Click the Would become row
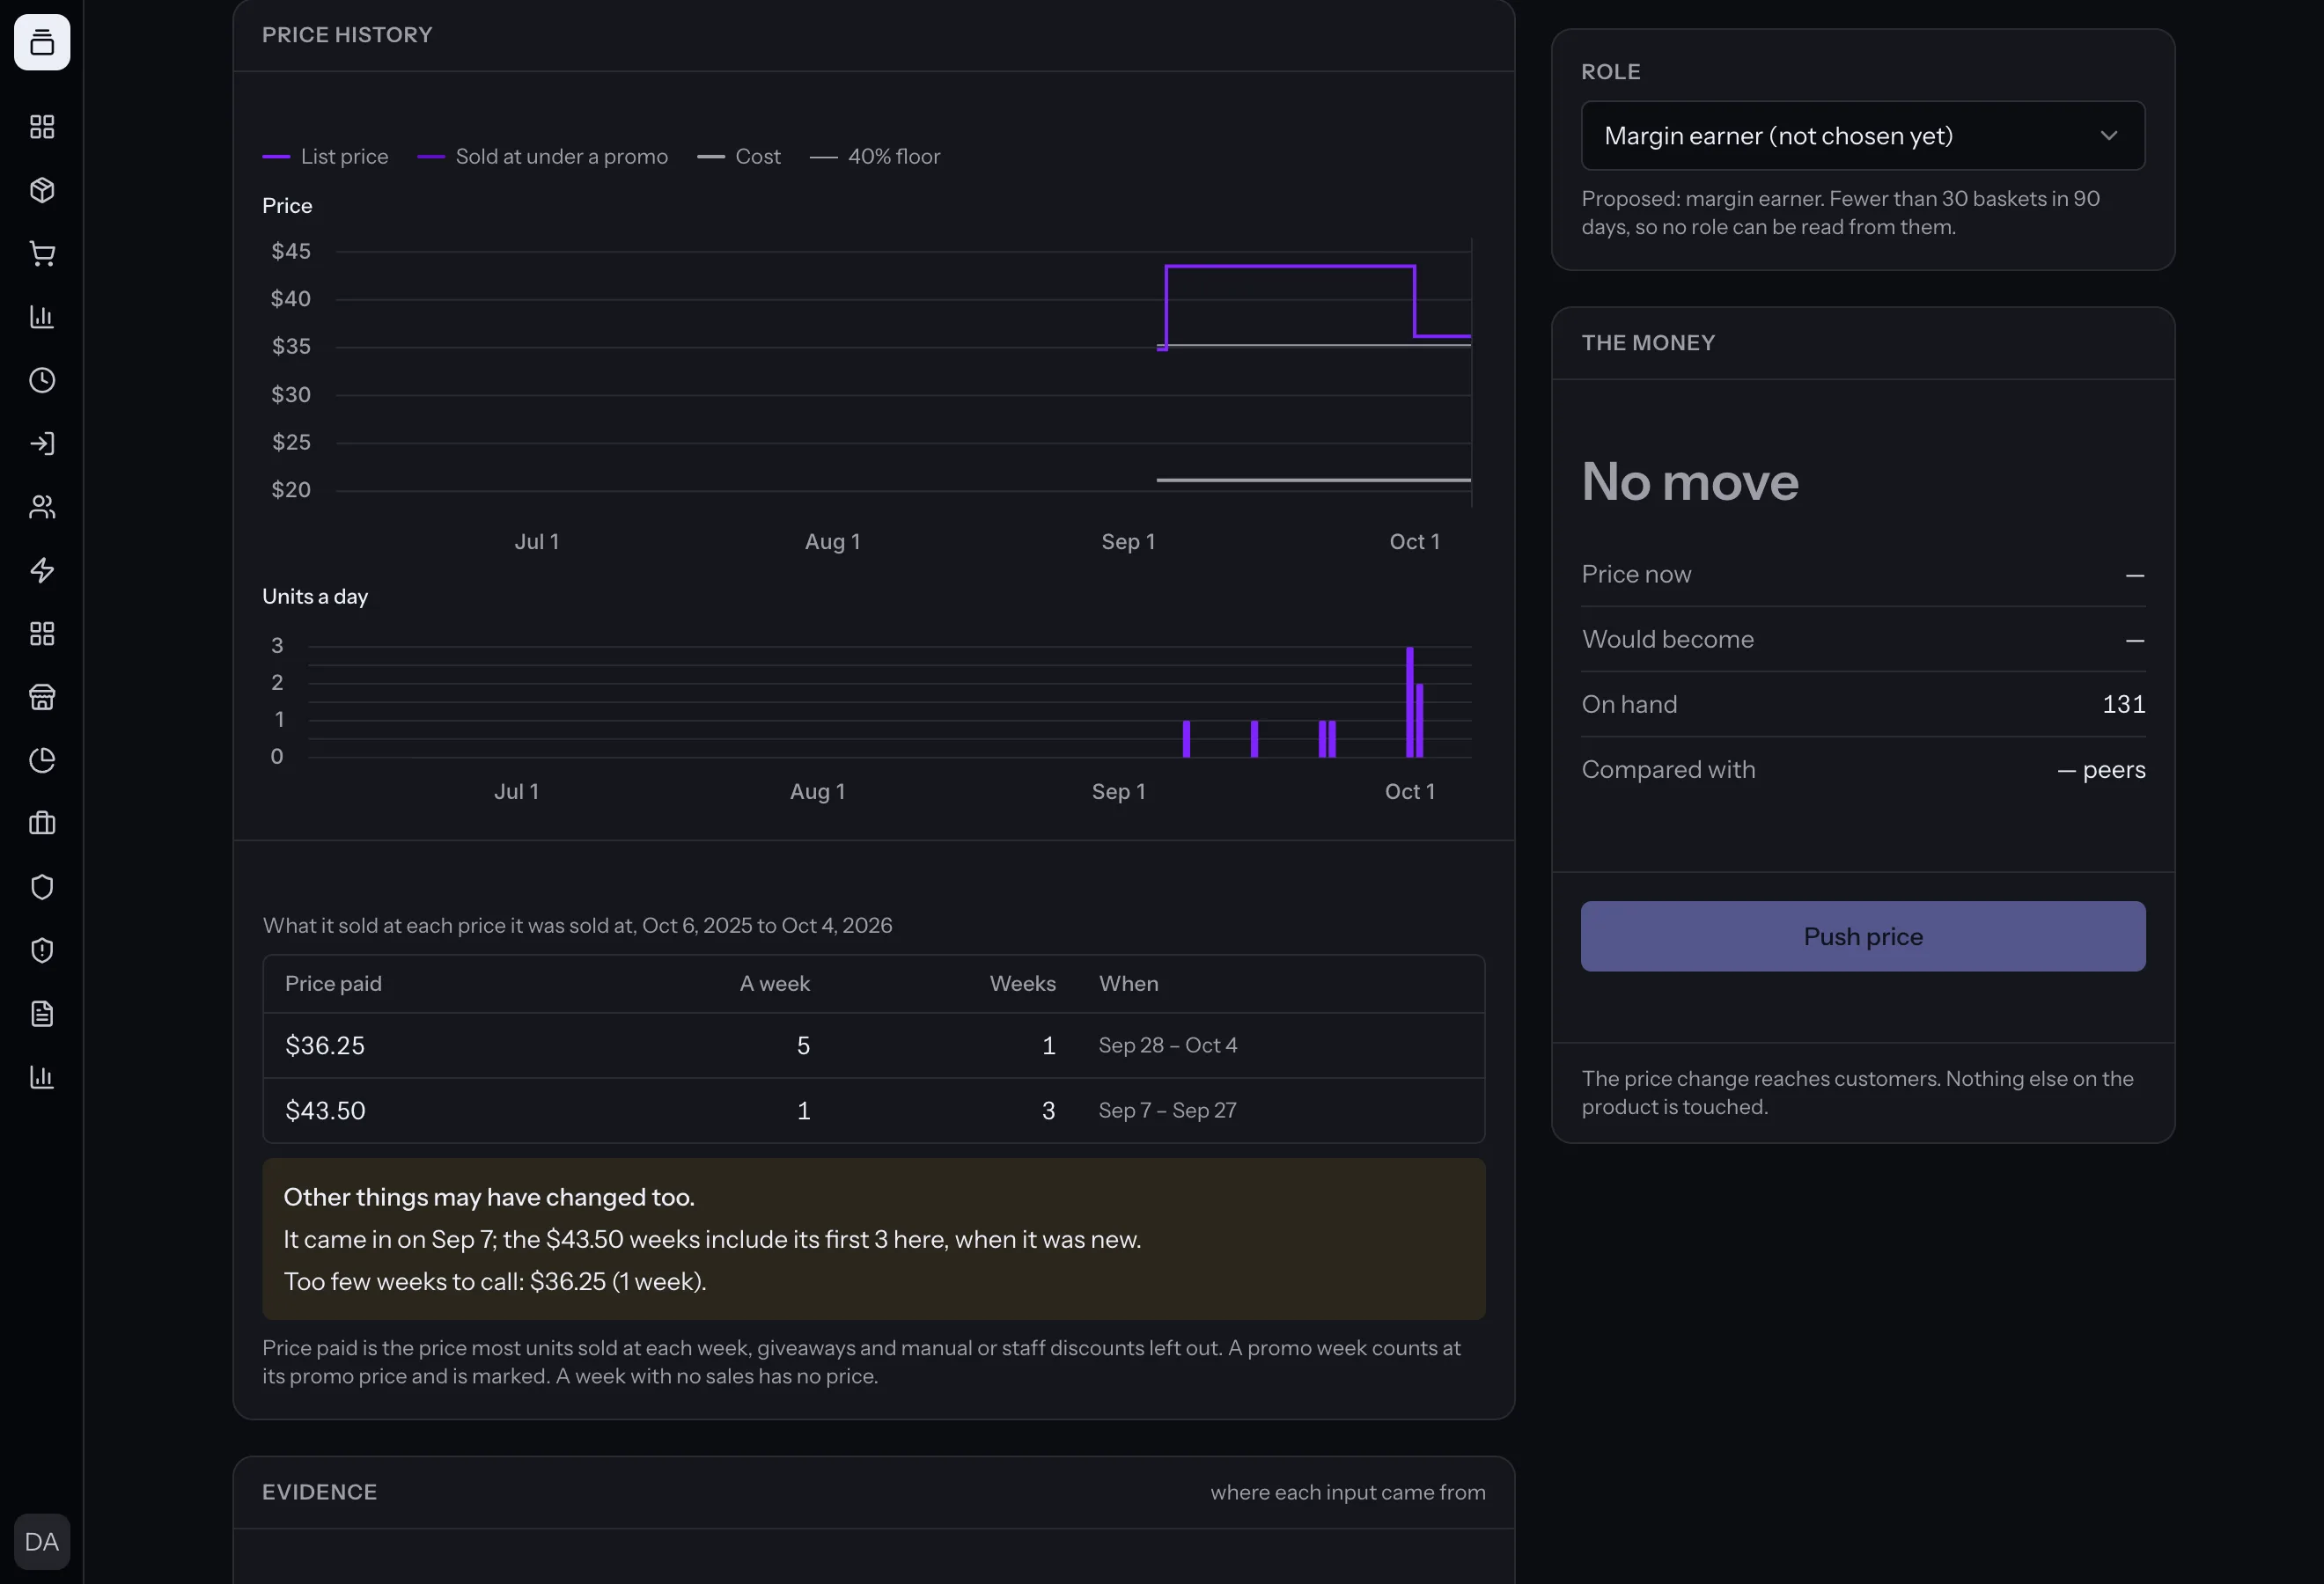 coord(1862,640)
